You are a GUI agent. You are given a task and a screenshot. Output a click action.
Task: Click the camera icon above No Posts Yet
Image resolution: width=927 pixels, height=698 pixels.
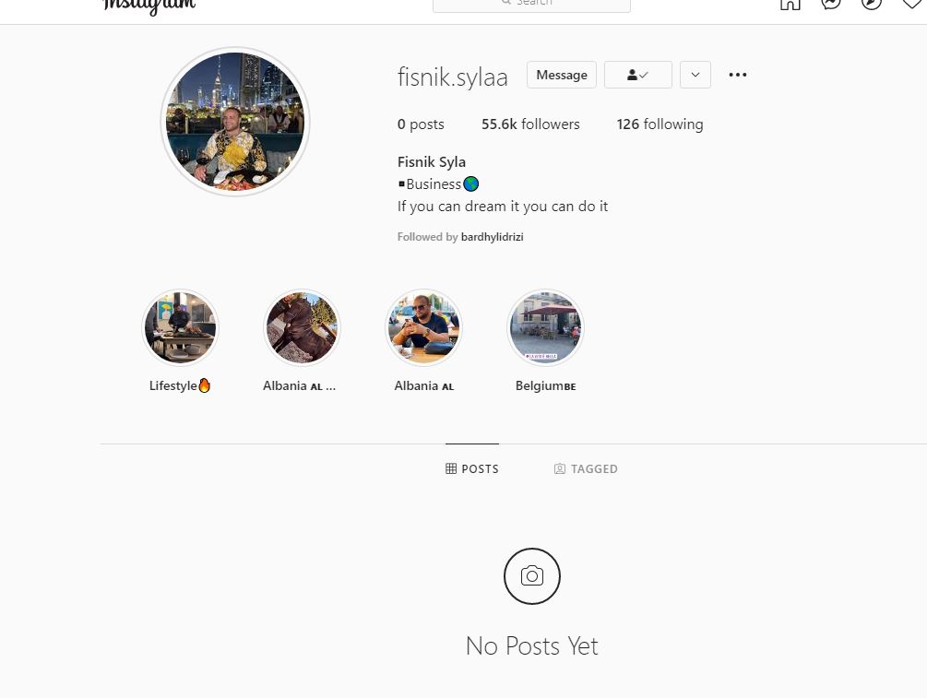pos(531,575)
